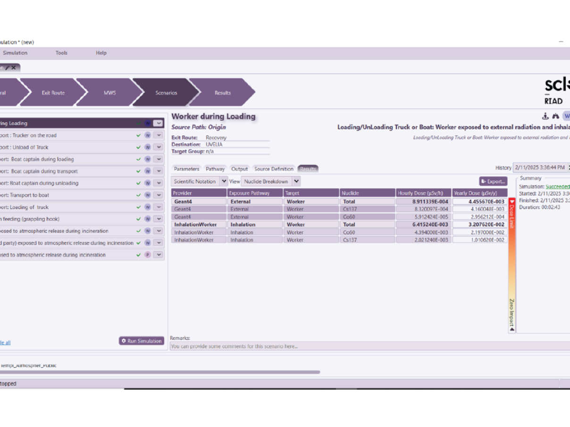Click W badge on third party atmospheric release row
This screenshot has height=427, width=570.
[x=148, y=243]
